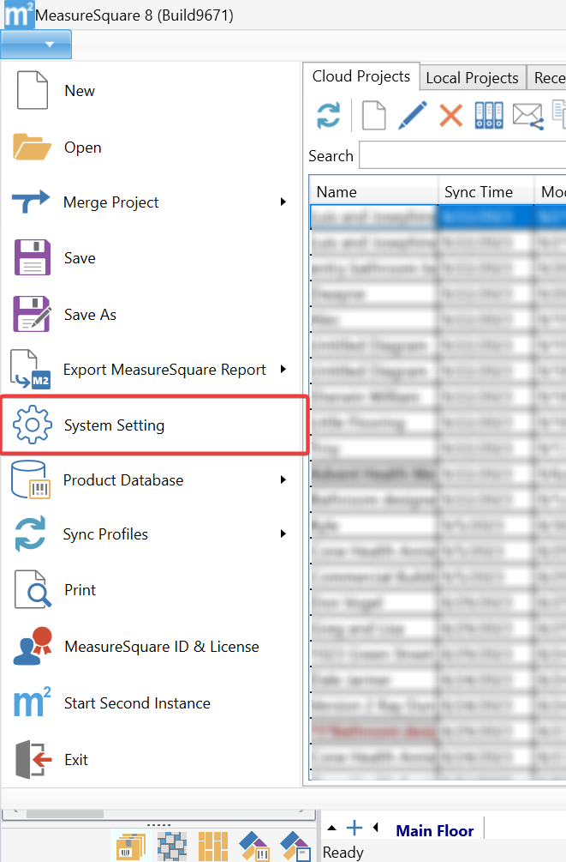Click the Export MeasureSquare Report M2 icon
Image resolution: width=566 pixels, height=862 pixels.
[31, 370]
